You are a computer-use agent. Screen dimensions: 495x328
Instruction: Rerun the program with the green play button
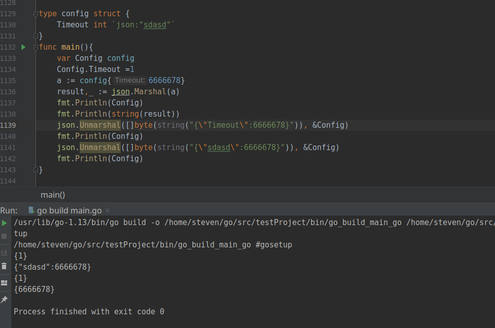click(x=5, y=223)
